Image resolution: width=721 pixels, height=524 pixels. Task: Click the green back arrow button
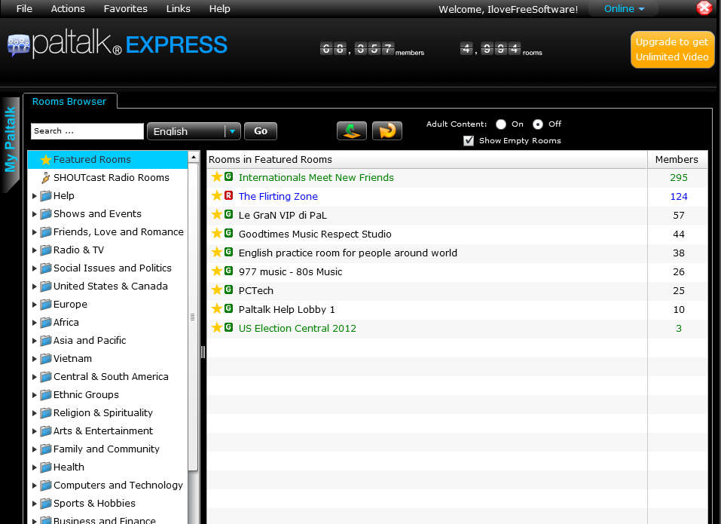tap(352, 130)
